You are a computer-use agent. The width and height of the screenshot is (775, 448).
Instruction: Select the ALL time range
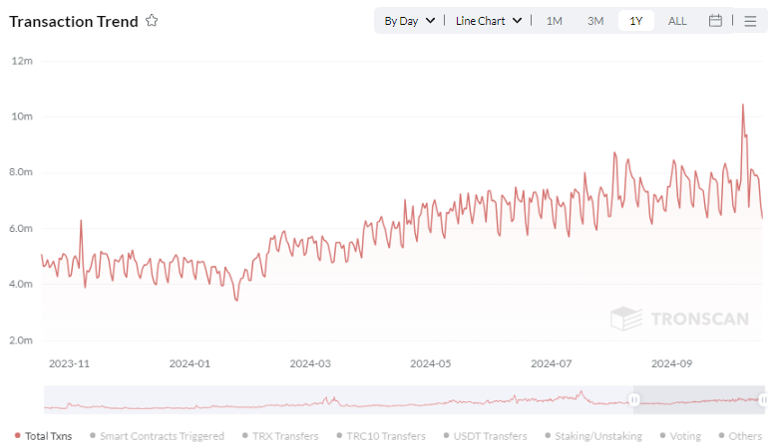click(x=677, y=21)
